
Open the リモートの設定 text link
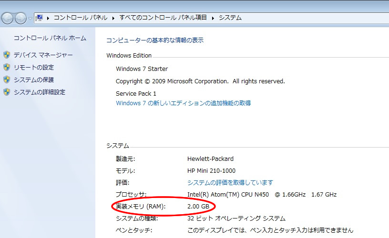point(33,68)
